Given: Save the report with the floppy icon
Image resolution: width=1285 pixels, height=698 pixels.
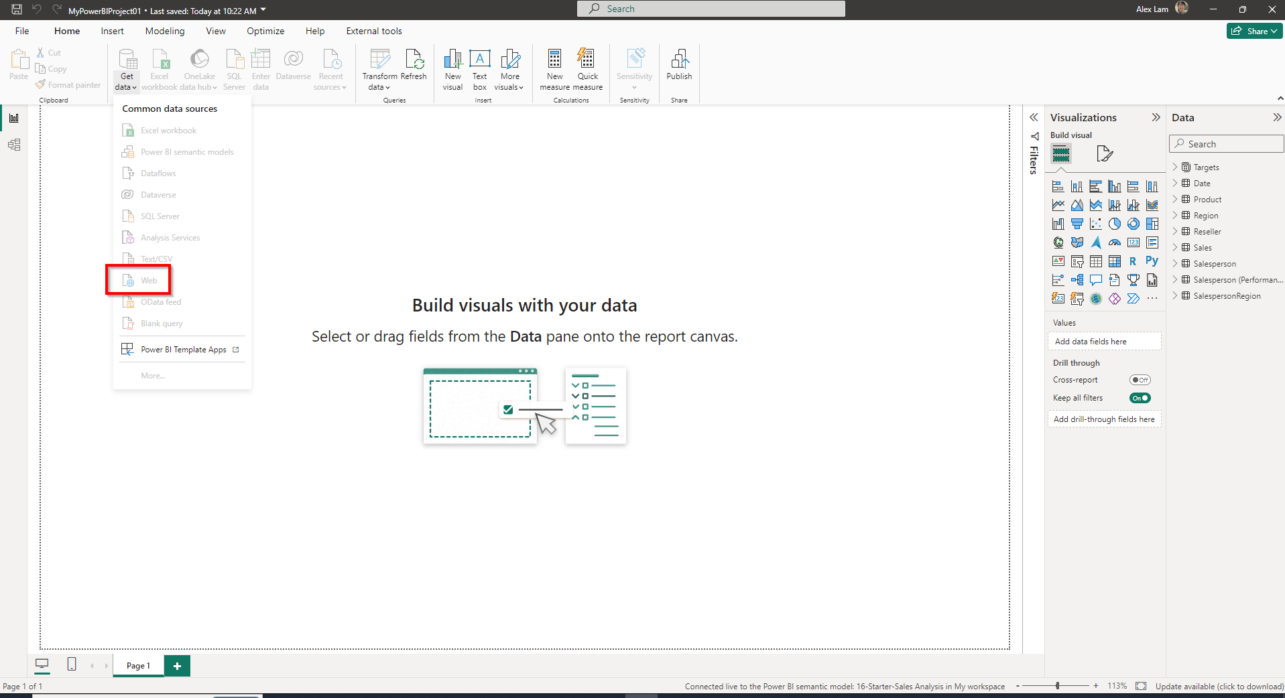Looking at the screenshot, I should [17, 9].
